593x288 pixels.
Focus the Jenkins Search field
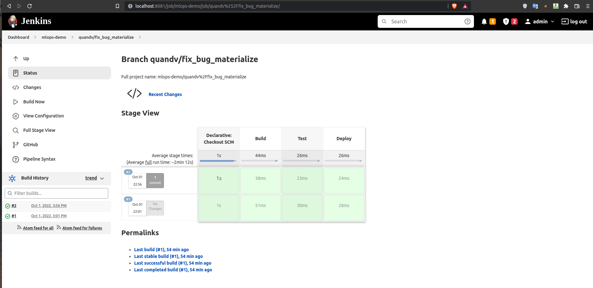[425, 21]
